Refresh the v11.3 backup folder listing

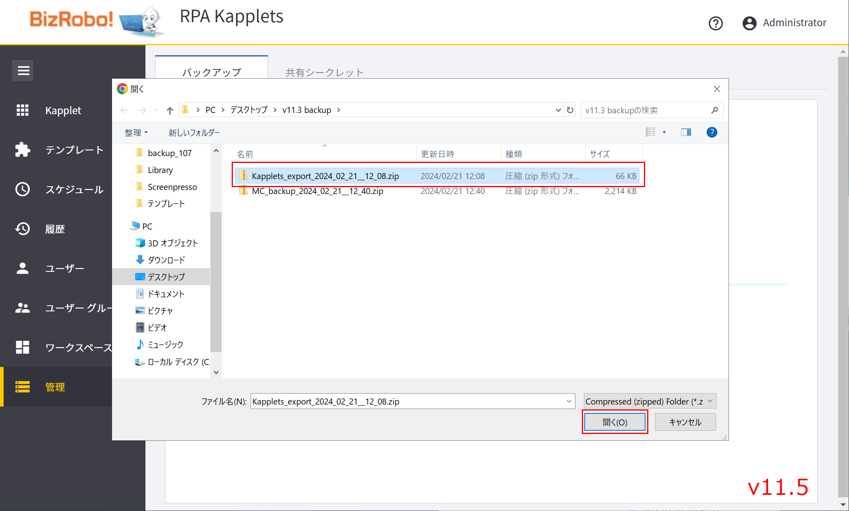pos(570,110)
